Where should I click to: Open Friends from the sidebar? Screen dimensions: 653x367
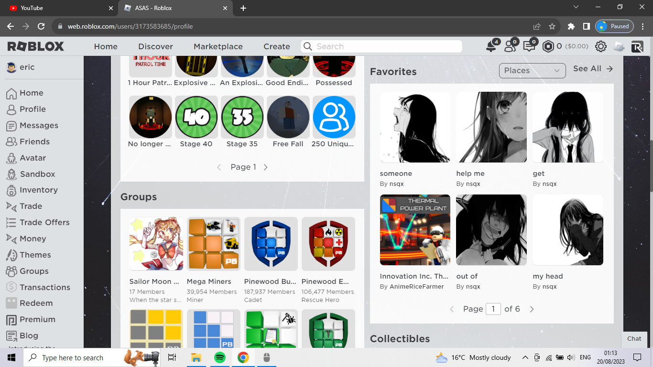pos(34,141)
